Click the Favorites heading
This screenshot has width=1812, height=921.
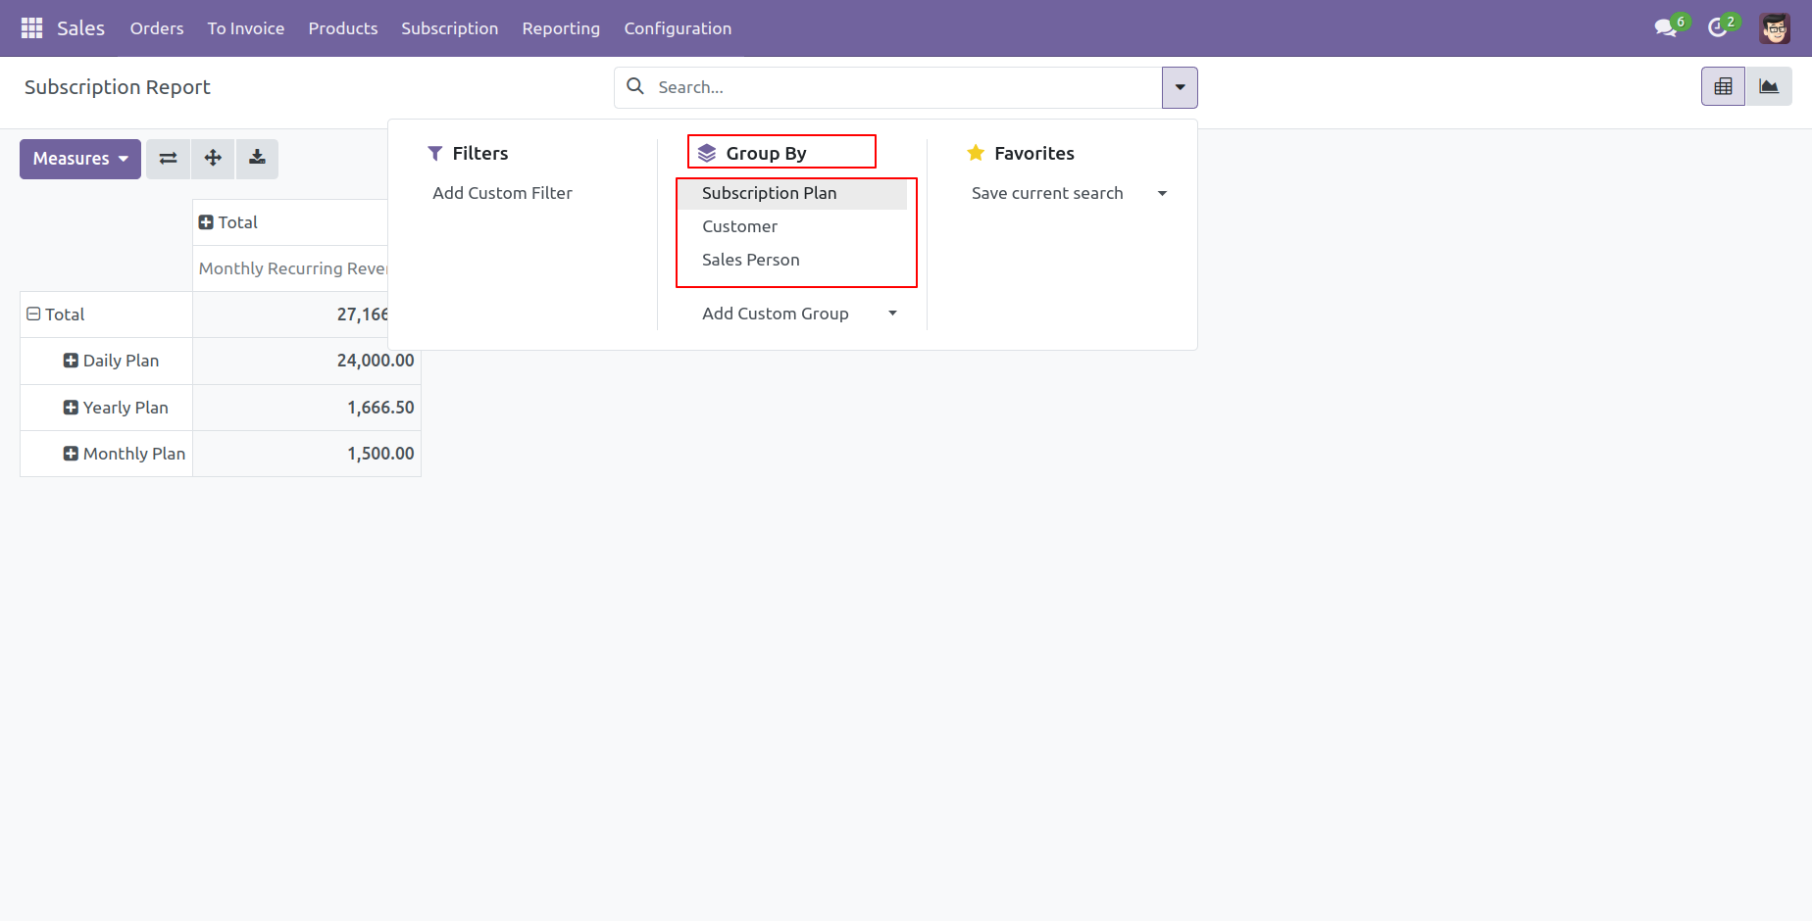pos(1033,153)
